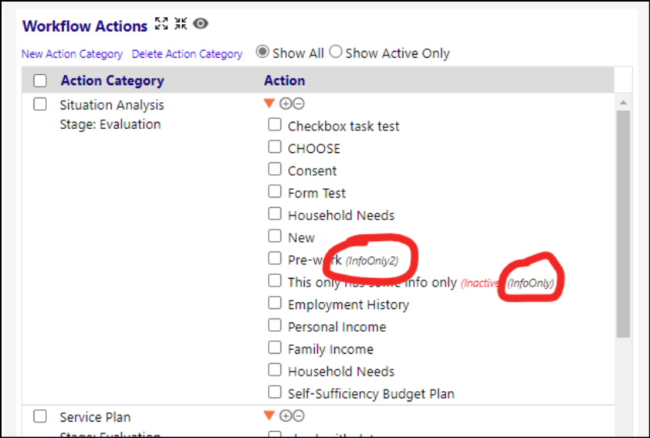Screen dimensions: 650x438
Task: Click the Delete Action Category link
Action: 187,54
